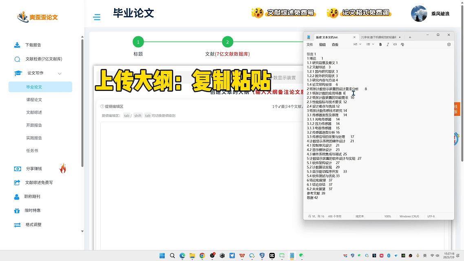Viewport: 464px width, 261px height.
Task: Insert link using Notepad link icon
Action: [395, 44]
